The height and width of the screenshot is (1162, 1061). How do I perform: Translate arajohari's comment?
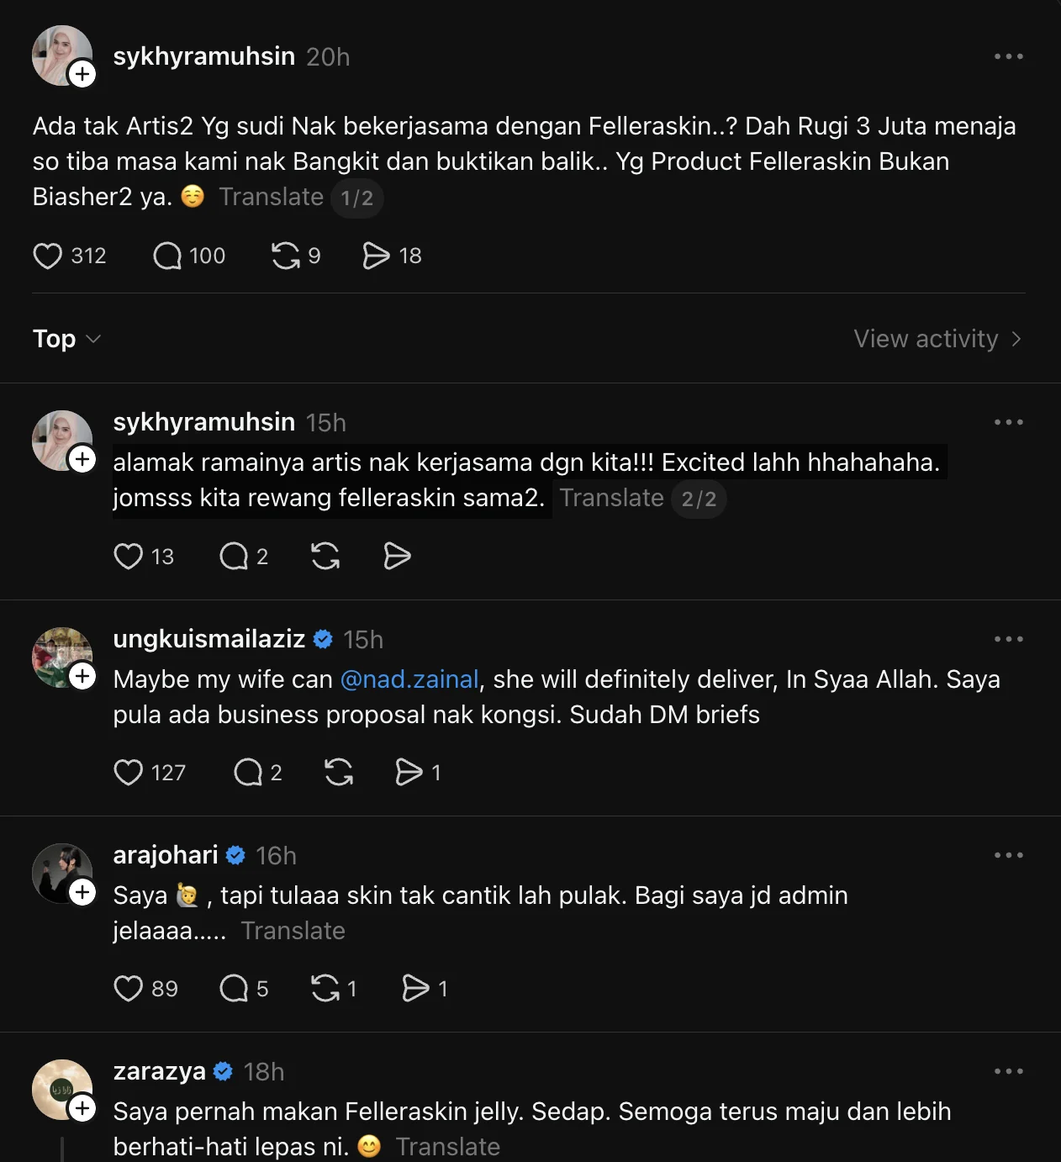293,931
